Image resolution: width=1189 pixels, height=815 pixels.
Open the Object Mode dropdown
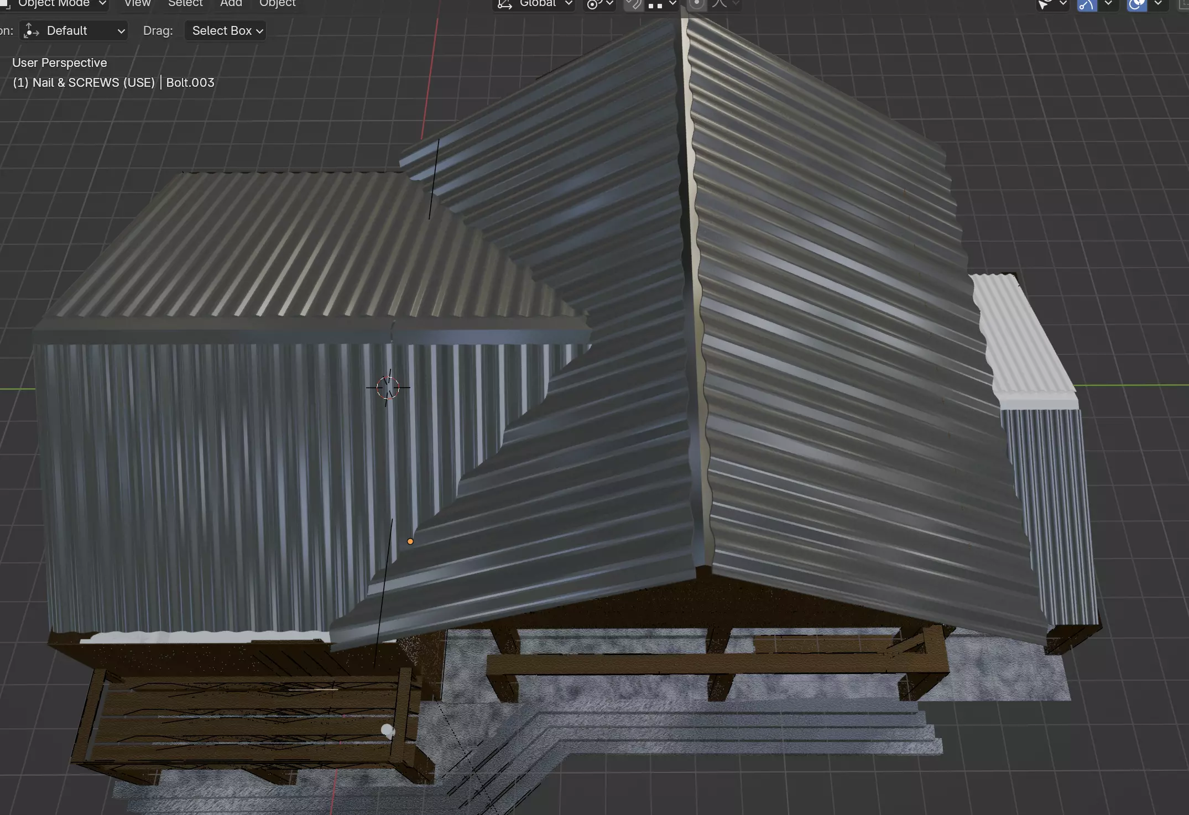(54, 3)
